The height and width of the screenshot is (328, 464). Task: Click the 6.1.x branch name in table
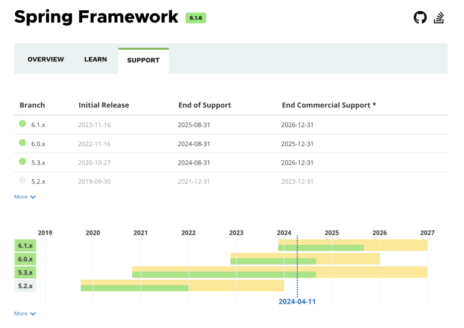pos(38,125)
